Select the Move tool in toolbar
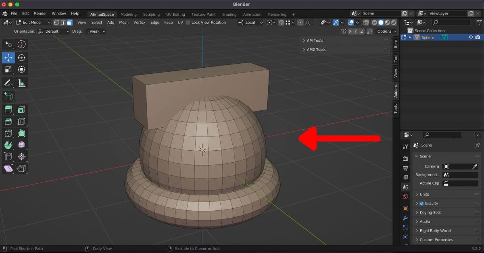The height and width of the screenshot is (253, 484). pos(8,58)
